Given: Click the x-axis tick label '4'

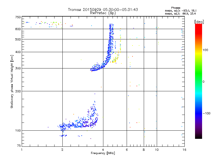Looking at the screenshot, I should coord(103,150).
